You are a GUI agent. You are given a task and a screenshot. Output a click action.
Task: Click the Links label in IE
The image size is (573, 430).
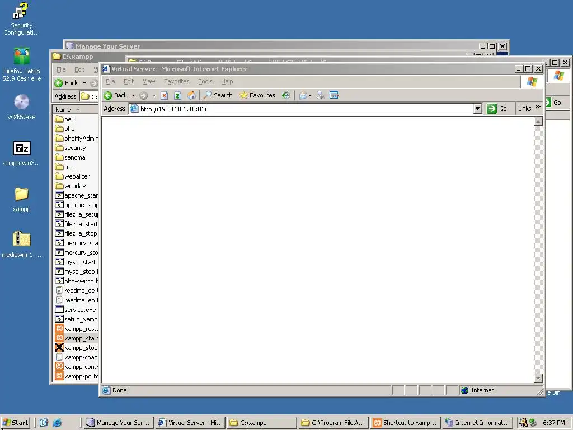pos(524,109)
